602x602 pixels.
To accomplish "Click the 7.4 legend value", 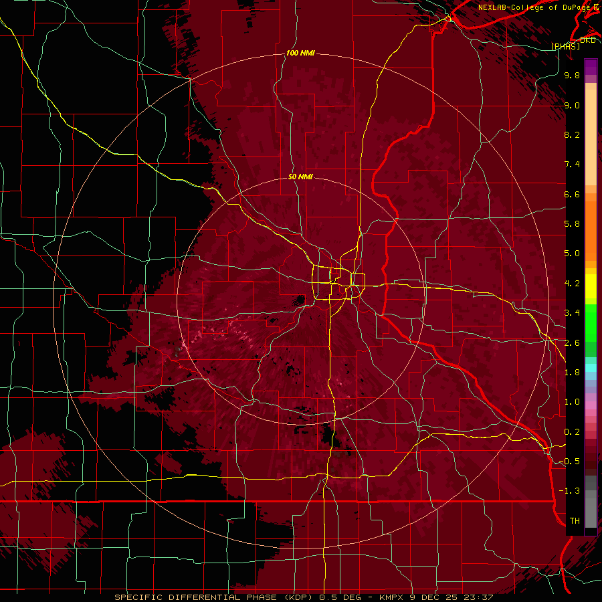I will click(x=572, y=165).
